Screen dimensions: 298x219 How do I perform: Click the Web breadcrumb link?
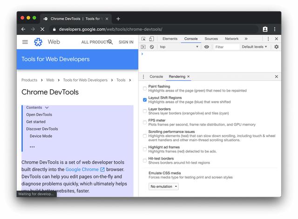(x=50, y=80)
